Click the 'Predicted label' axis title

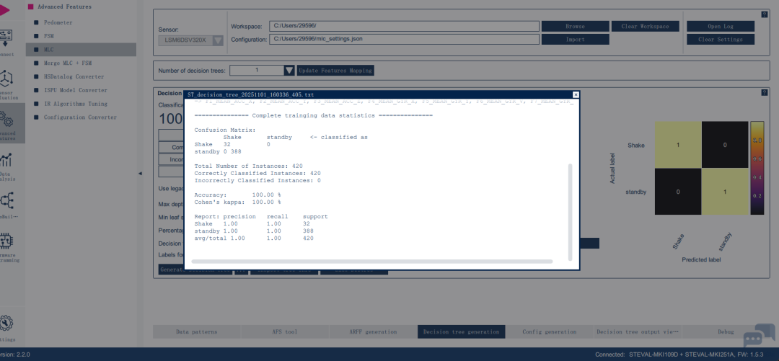coord(701,259)
